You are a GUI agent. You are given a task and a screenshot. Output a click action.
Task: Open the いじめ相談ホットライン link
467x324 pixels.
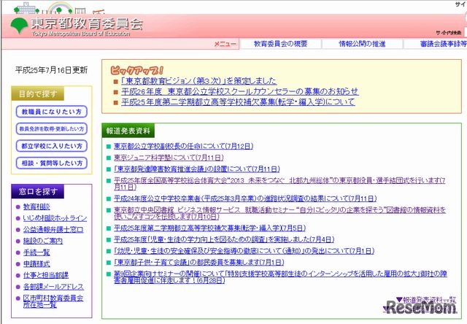[55, 218]
